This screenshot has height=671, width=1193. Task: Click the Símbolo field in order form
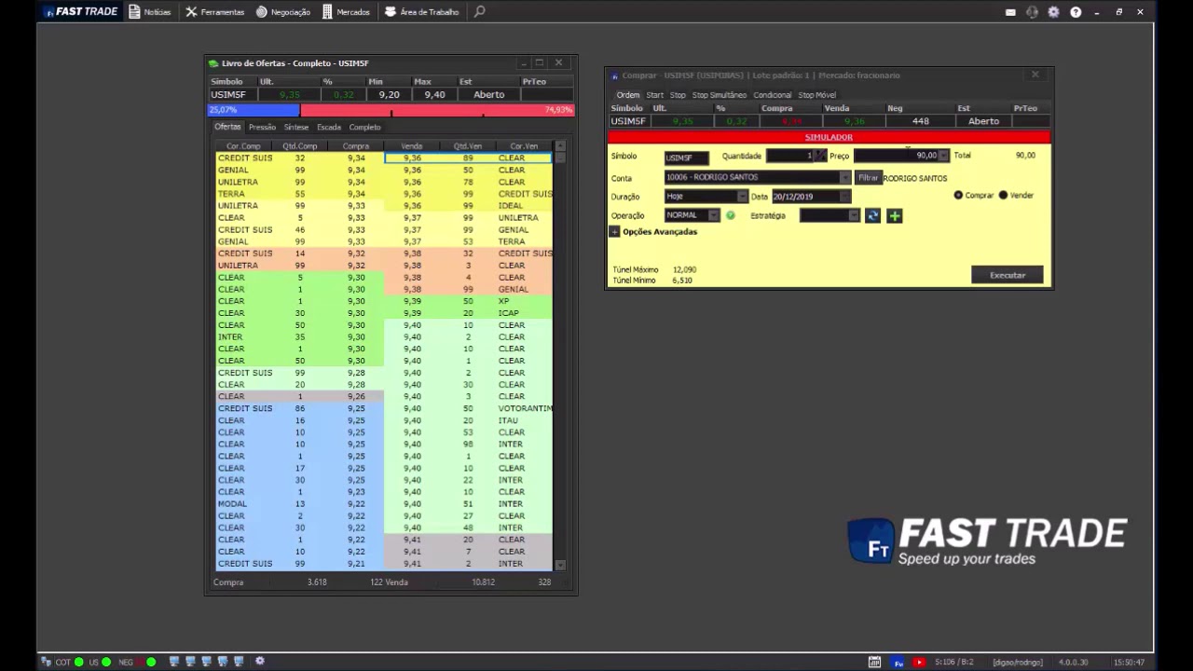click(x=686, y=157)
